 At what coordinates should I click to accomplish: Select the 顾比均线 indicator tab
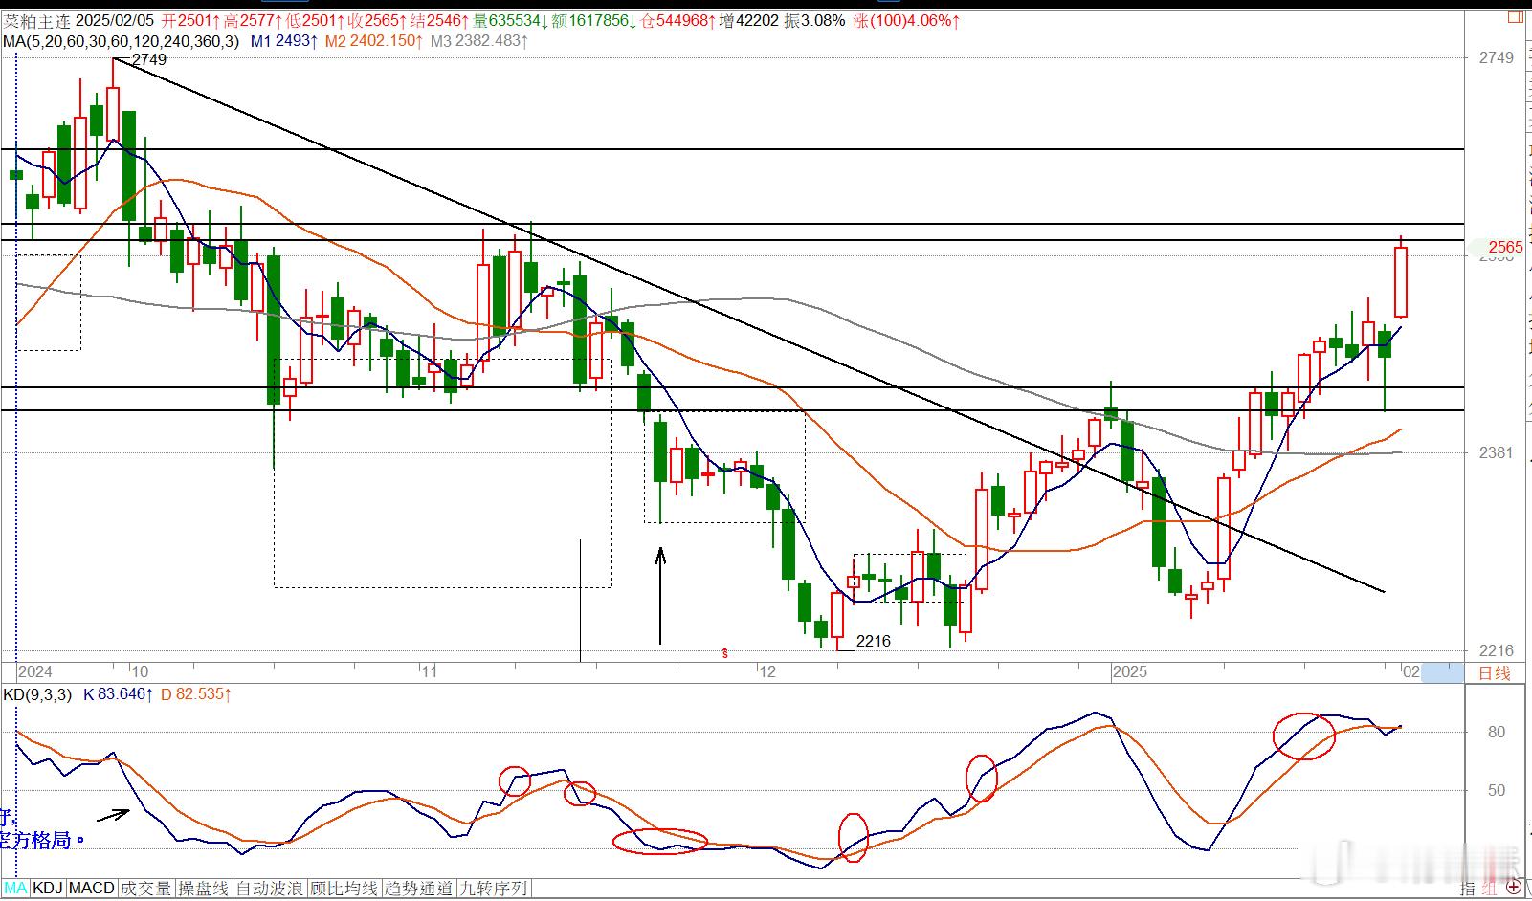coord(344,889)
